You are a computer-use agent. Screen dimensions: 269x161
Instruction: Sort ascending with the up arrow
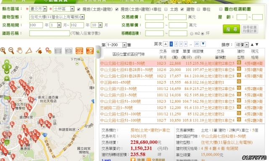click(x=252, y=45)
